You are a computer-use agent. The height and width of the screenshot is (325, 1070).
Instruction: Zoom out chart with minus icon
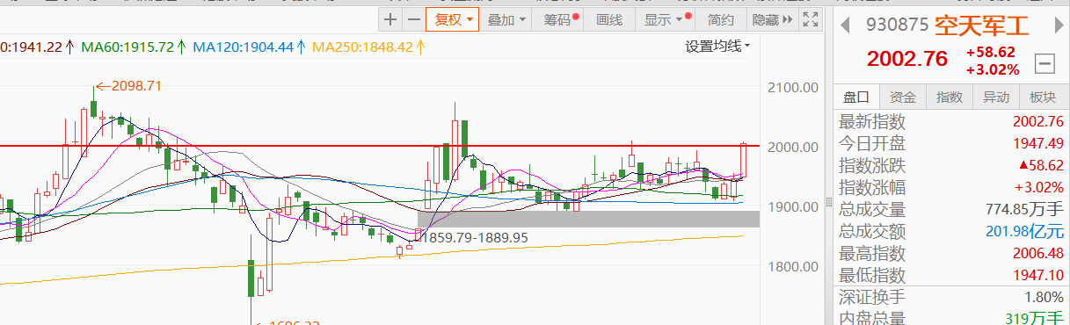[413, 19]
